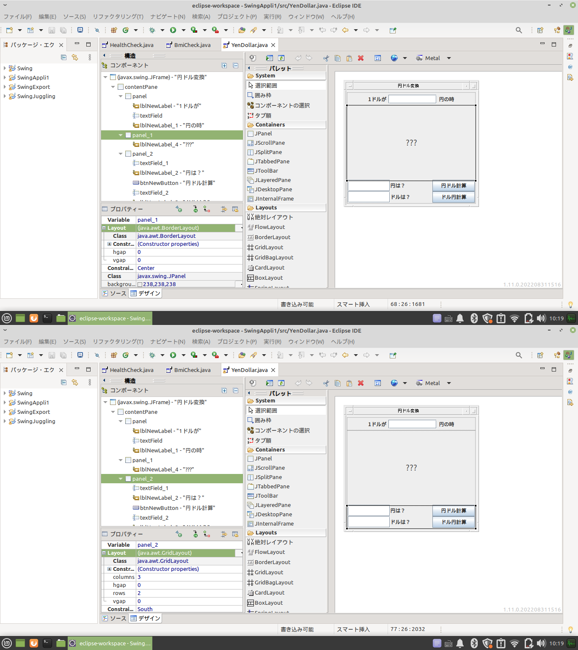578x650 pixels.
Task: Click the red Delete X in upper designer toolbar
Action: pos(361,58)
